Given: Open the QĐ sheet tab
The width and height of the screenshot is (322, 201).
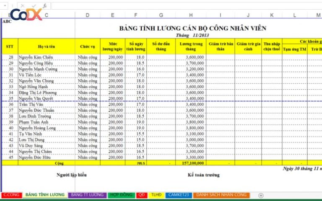Looking at the screenshot, I should (x=142, y=195).
